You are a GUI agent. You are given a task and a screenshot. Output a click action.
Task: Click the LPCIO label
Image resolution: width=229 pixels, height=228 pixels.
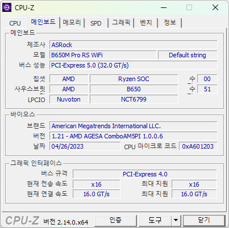point(36,100)
